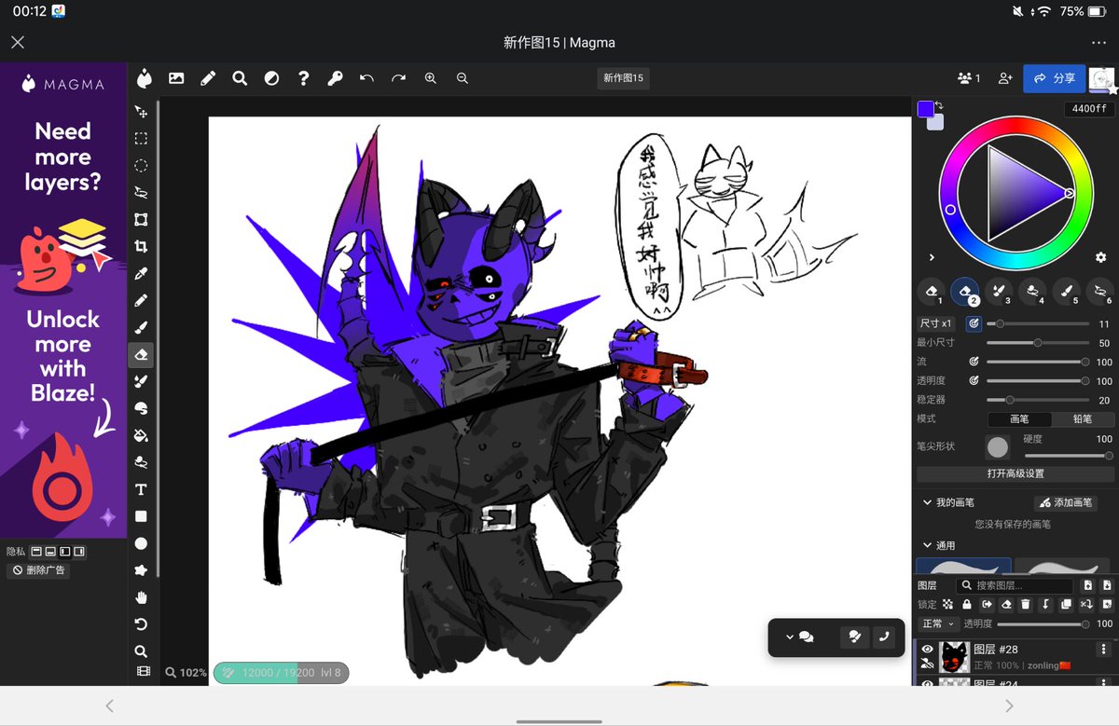This screenshot has height=726, width=1119.
Task: Click the half-filled contrast circle icon
Action: (271, 78)
